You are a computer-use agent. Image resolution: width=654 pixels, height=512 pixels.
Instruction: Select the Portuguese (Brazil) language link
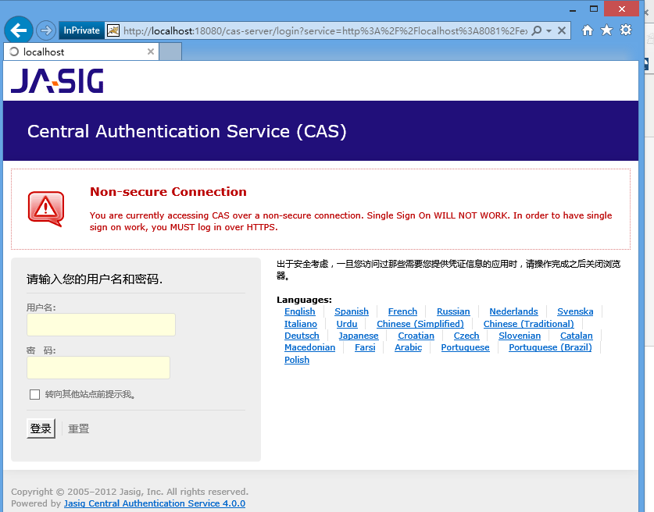[x=550, y=347]
